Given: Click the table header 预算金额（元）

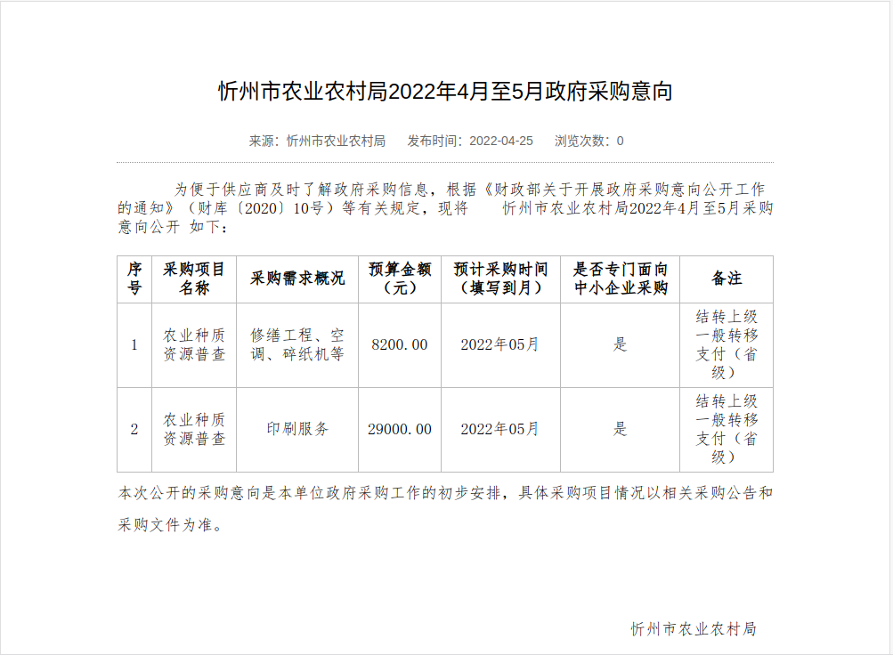Looking at the screenshot, I should pyautogui.click(x=400, y=279).
